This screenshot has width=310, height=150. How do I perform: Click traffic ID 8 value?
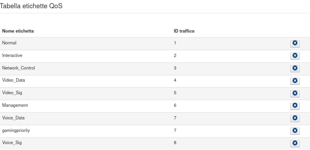175,143
